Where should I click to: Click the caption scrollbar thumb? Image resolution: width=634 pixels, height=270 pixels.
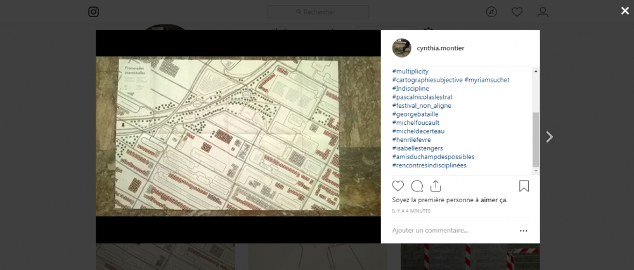pos(536,139)
